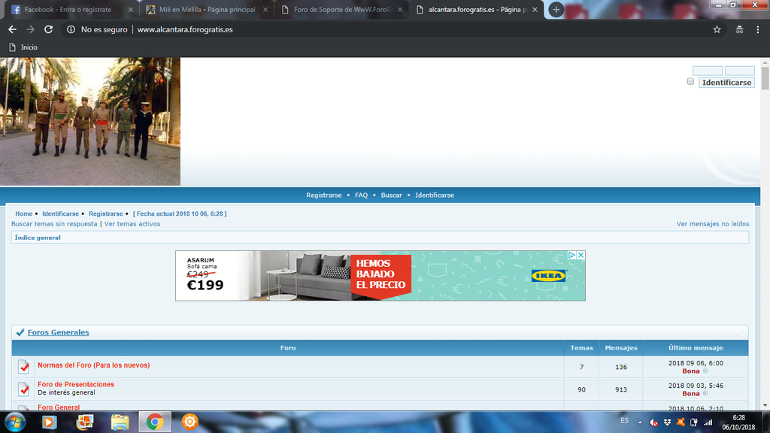Select the alcantara.forogratis.es tab

click(x=477, y=9)
